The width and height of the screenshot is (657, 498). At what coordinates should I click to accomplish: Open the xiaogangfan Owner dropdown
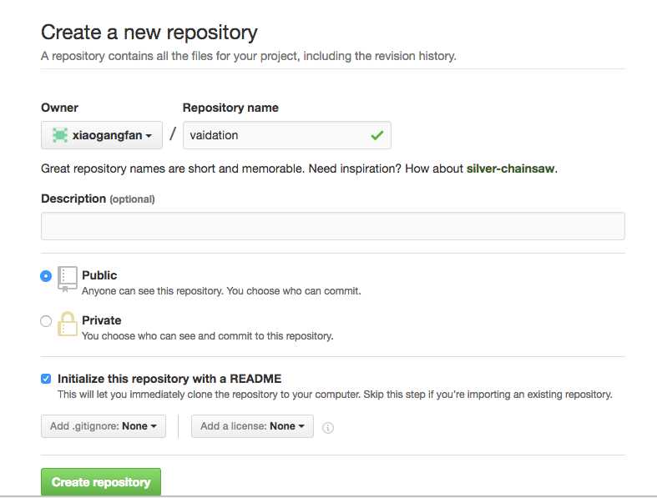click(x=102, y=135)
